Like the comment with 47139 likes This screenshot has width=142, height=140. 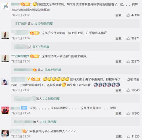[128, 15]
